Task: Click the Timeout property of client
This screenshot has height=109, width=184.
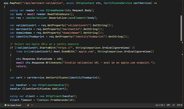Action: tap(26, 100)
